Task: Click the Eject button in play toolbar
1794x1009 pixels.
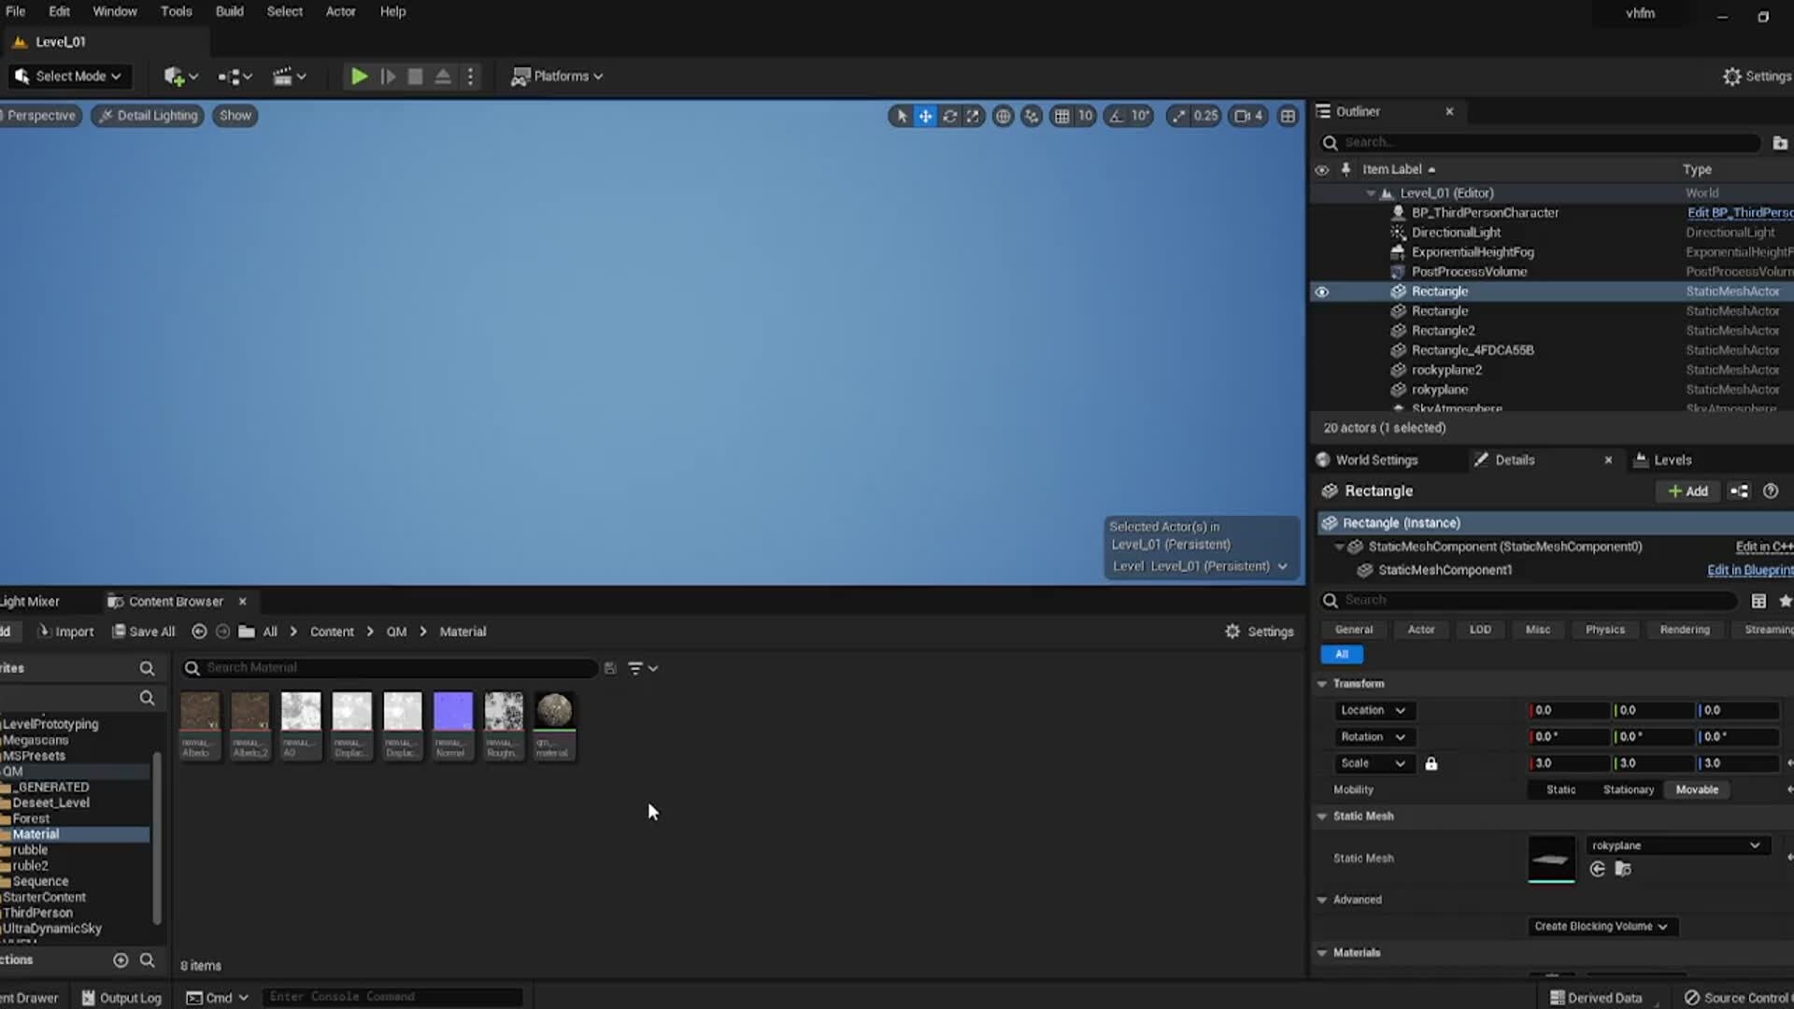Action: 443,77
